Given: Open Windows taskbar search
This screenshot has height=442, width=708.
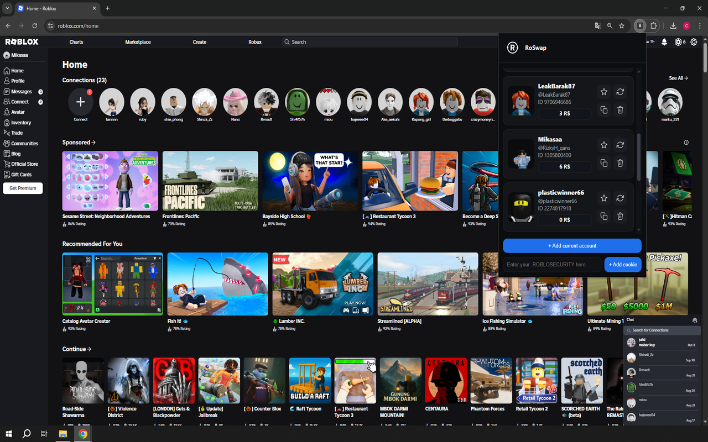Looking at the screenshot, I should coord(27,434).
